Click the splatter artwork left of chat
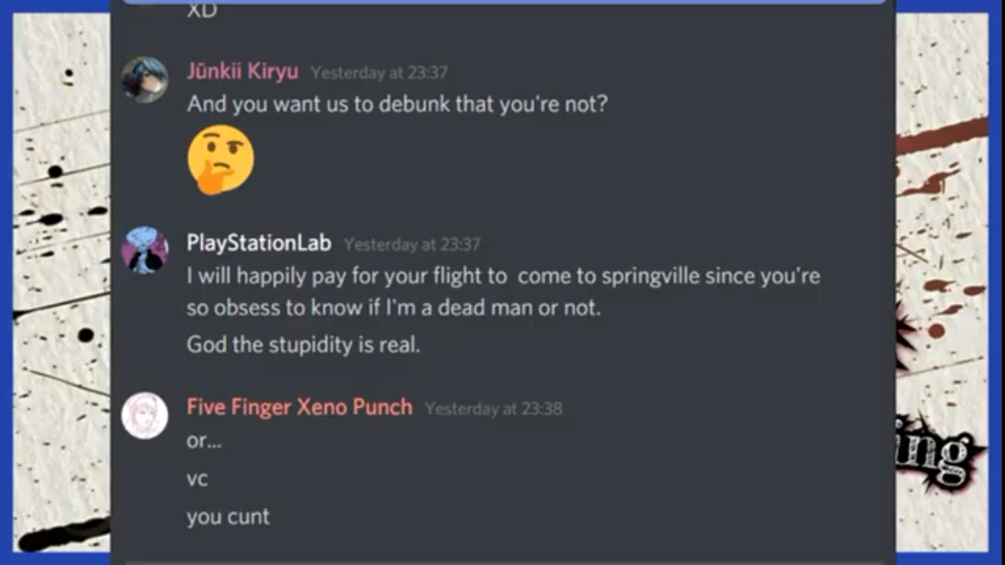The height and width of the screenshot is (565, 1005). (x=61, y=282)
